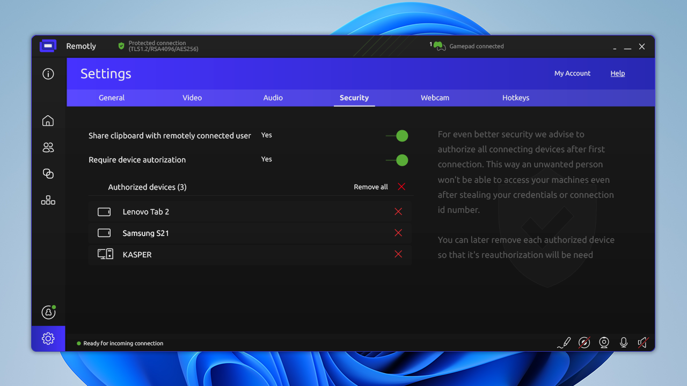Click the webcam icon in bottom bar

[604, 343]
